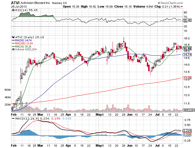Click the volume bars icon in legend
The width and height of the screenshot is (195, 148).
point(13,49)
